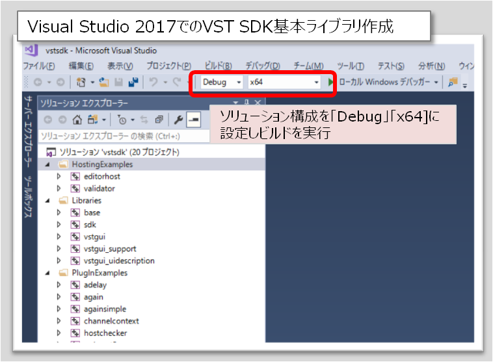Select ソリューション 'vstsdk' root node
Viewport: 493px width, 362px height.
point(119,152)
